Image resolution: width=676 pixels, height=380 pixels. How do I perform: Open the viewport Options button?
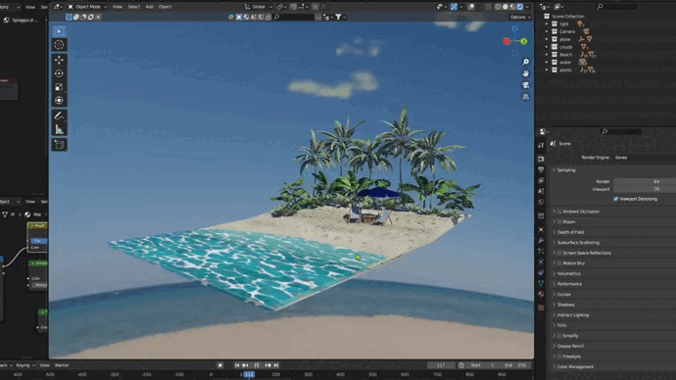tap(519, 18)
